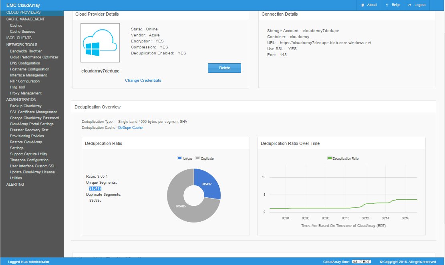Go to Hostname Configuration
This screenshot has width=445, height=265.
(30, 69)
